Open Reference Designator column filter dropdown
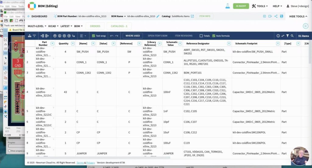This screenshot has height=168, width=312. pyautogui.click(x=229, y=43)
